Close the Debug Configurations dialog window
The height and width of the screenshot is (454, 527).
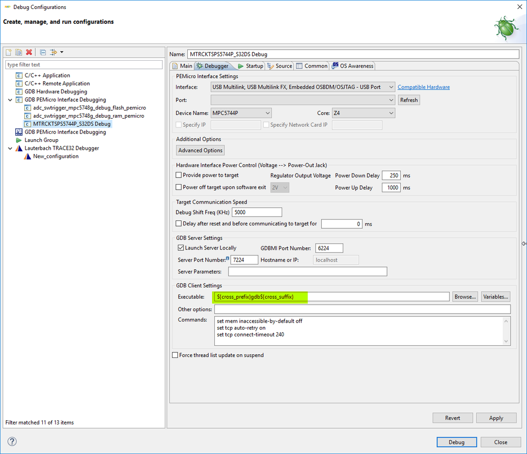coord(519,7)
